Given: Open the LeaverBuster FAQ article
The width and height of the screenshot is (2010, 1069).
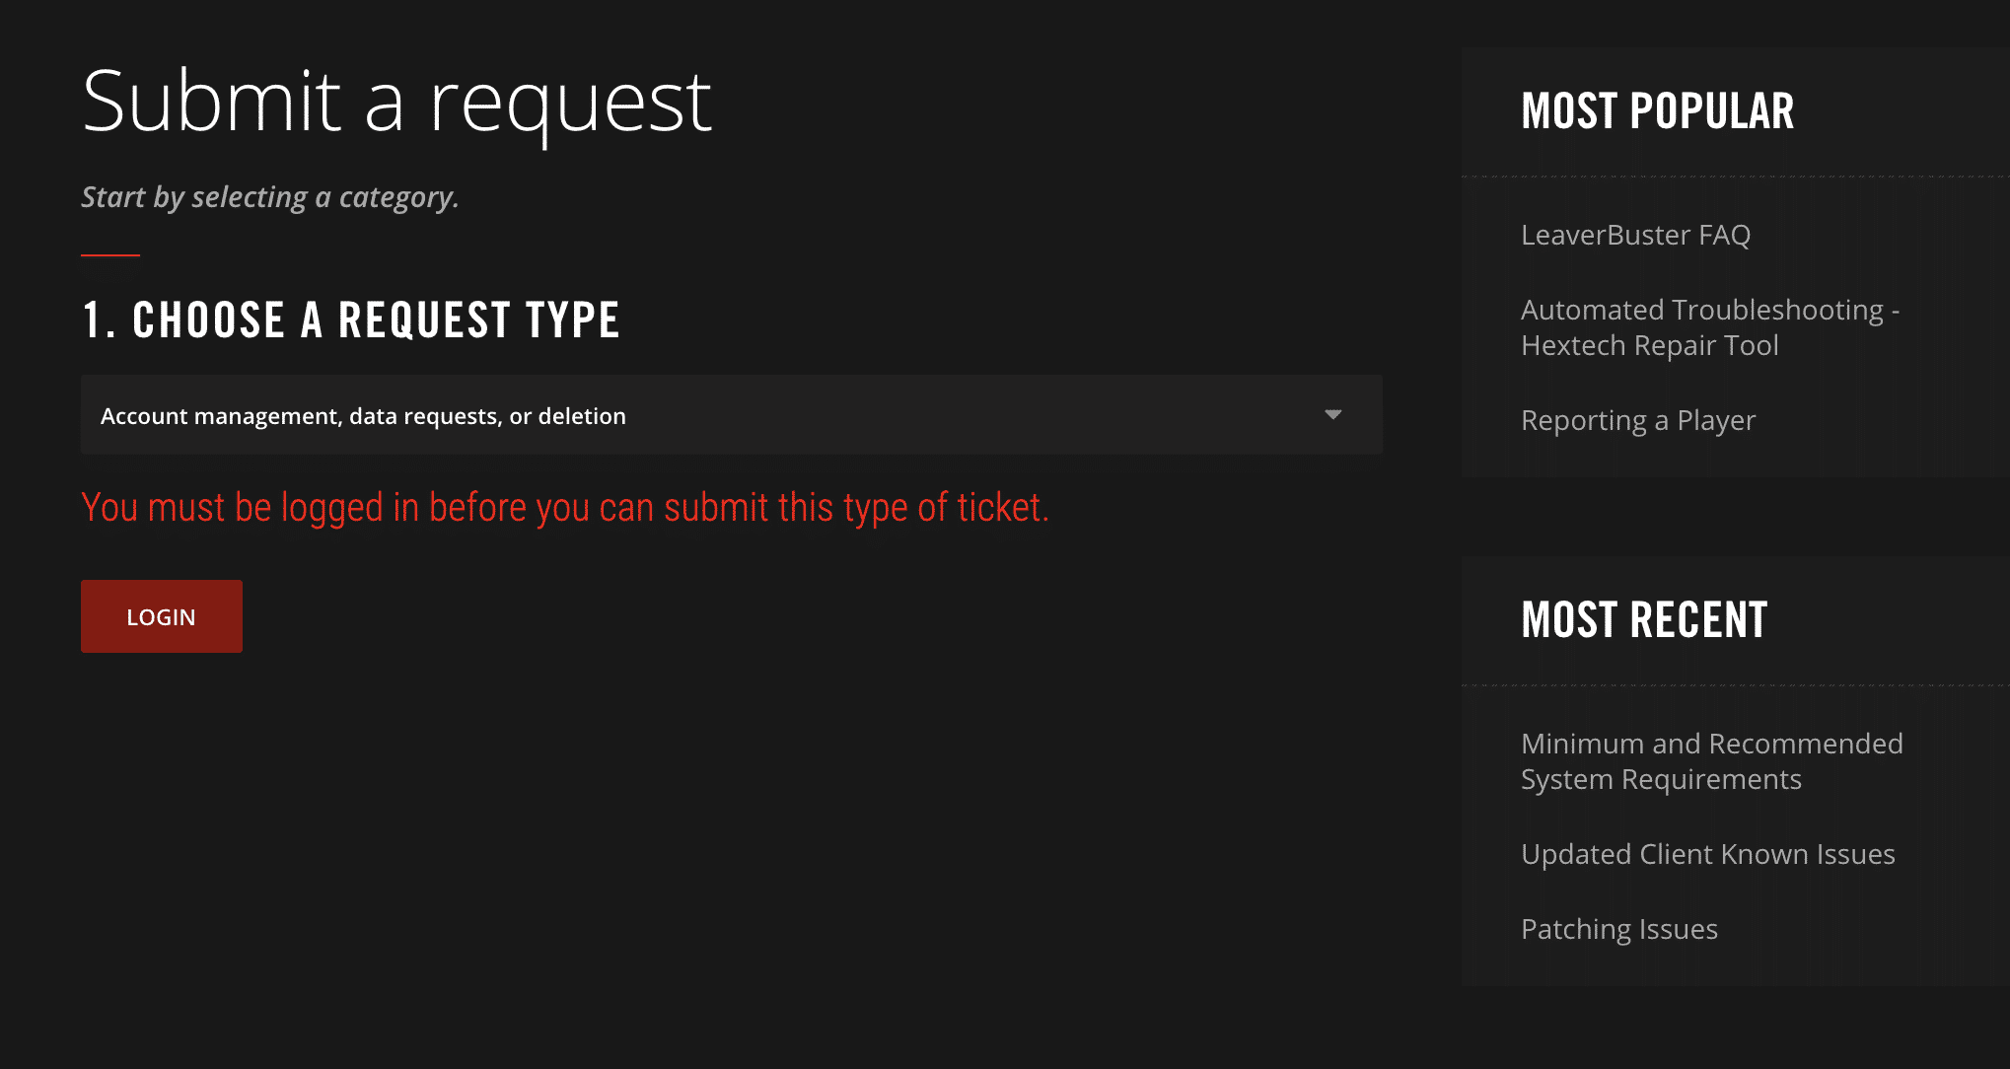Looking at the screenshot, I should [1635, 235].
